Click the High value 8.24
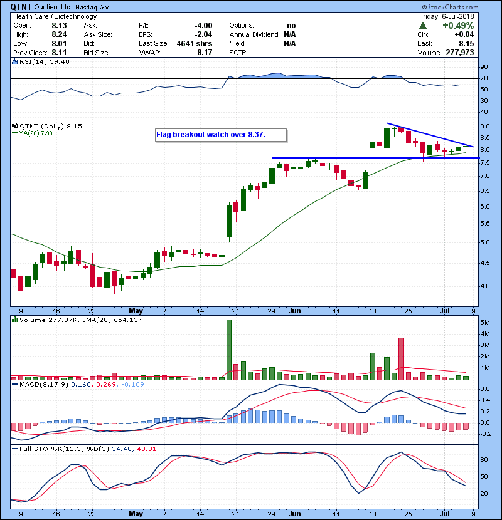Viewport: 502px width, 520px height. coord(59,34)
